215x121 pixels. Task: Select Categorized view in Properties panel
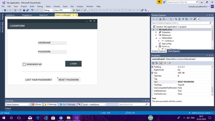[153, 63]
